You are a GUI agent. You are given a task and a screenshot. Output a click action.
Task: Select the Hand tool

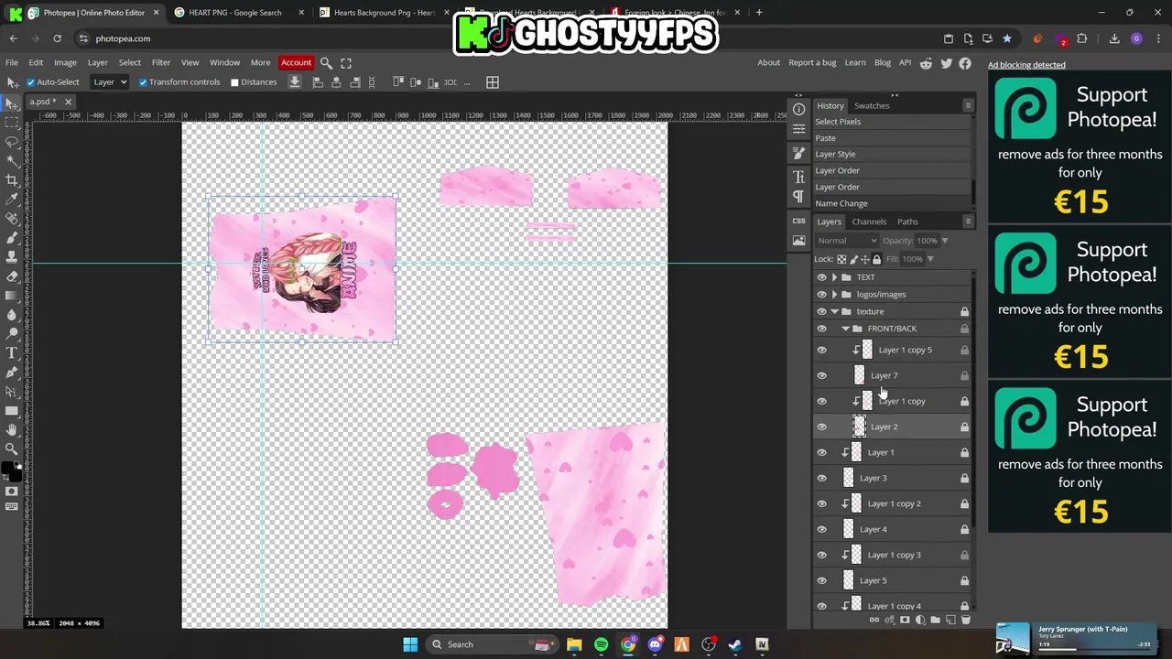point(12,430)
